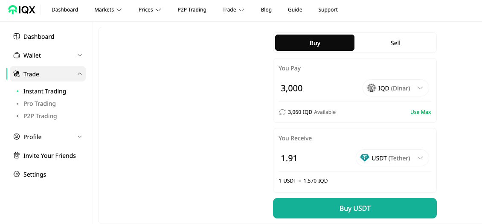Open Dashboard in the sidebar
Screen dimensions: 482x224
tap(39, 37)
